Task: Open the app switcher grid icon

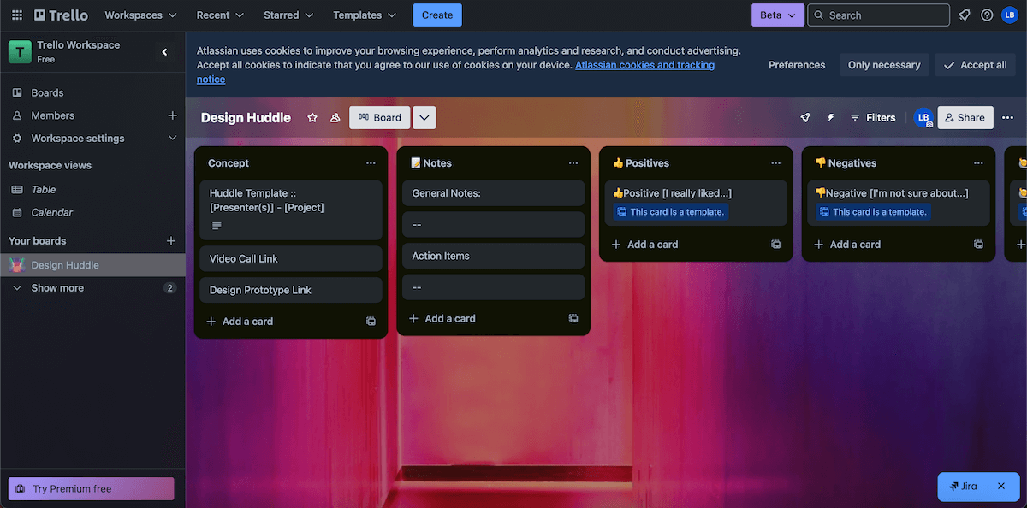Action: point(17,15)
